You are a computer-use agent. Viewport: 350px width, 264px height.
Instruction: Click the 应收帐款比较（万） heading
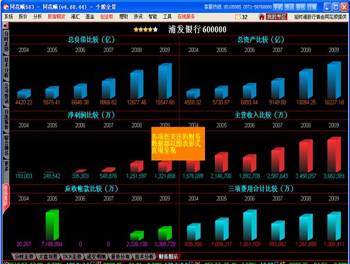point(91,188)
